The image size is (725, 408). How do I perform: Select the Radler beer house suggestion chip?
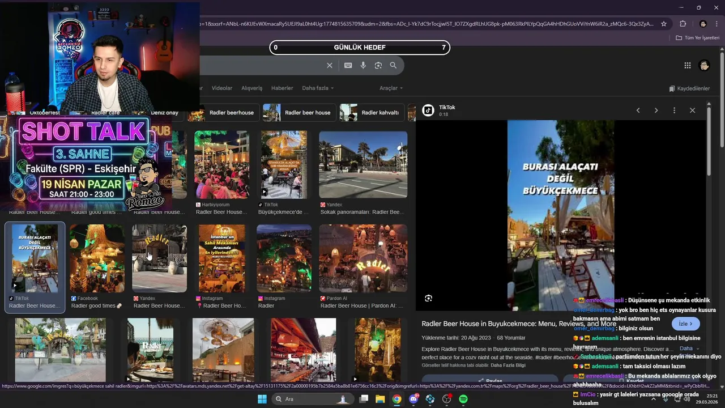point(299,112)
